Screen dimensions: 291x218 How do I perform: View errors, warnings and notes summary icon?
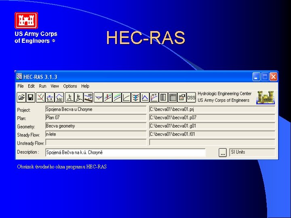click(x=182, y=97)
